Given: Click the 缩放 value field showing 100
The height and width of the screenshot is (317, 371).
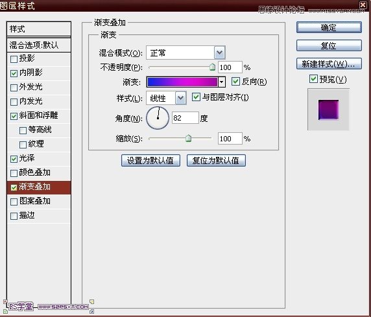Looking at the screenshot, I should tap(230, 139).
